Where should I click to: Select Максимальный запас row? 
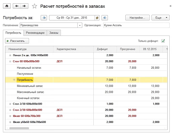tap(86, 92)
